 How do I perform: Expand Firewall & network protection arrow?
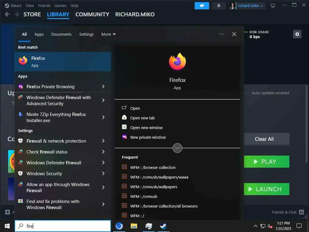pyautogui.click(x=103, y=141)
